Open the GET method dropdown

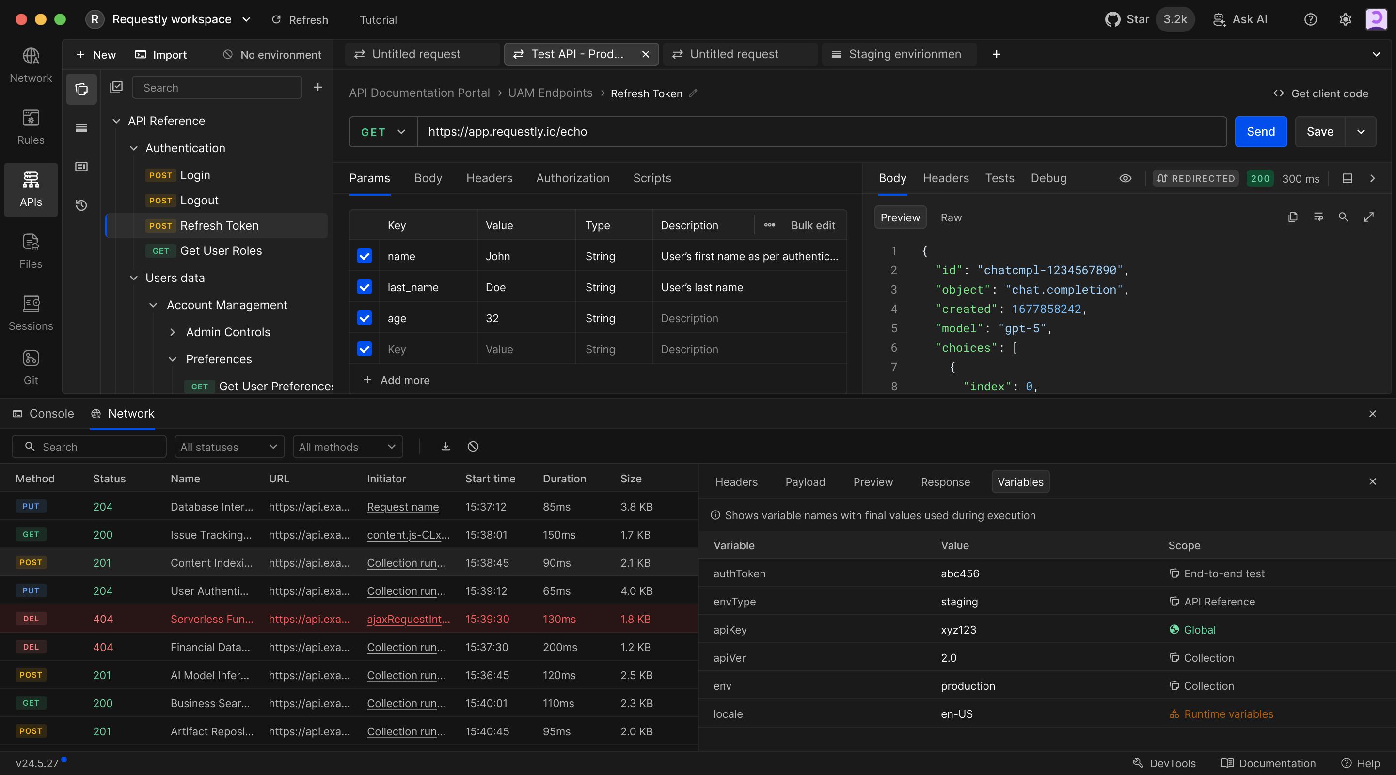pos(383,132)
